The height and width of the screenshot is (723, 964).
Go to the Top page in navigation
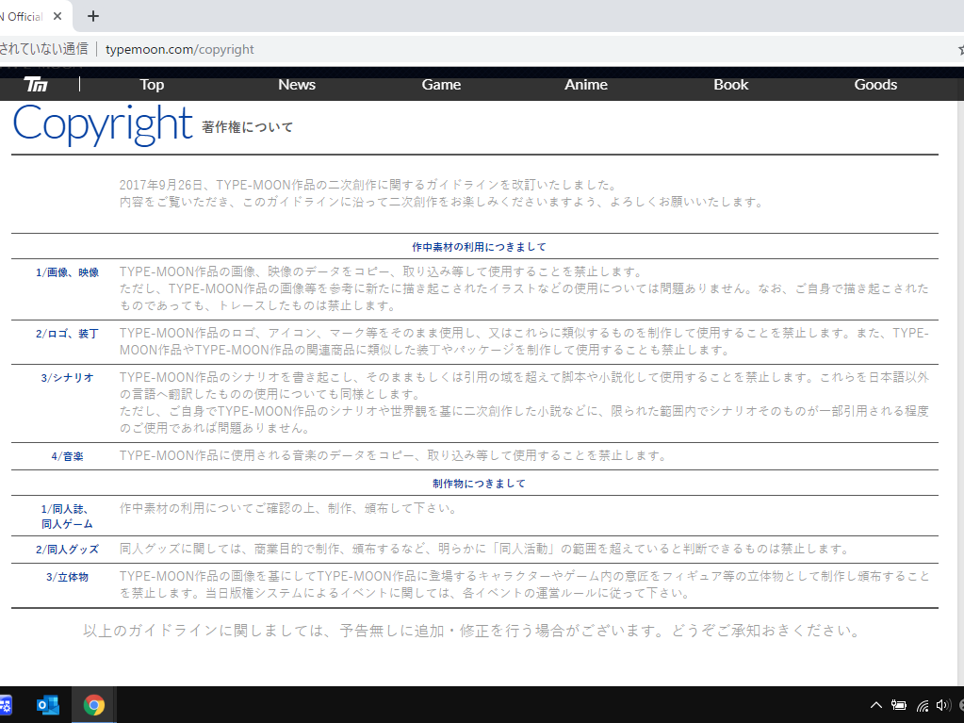pyautogui.click(x=152, y=85)
